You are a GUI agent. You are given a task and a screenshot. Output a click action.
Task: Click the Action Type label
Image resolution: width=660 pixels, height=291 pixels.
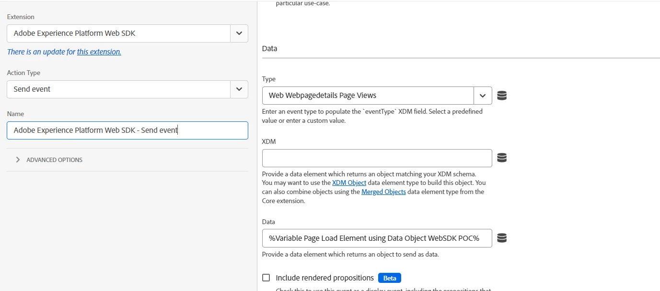coord(23,73)
